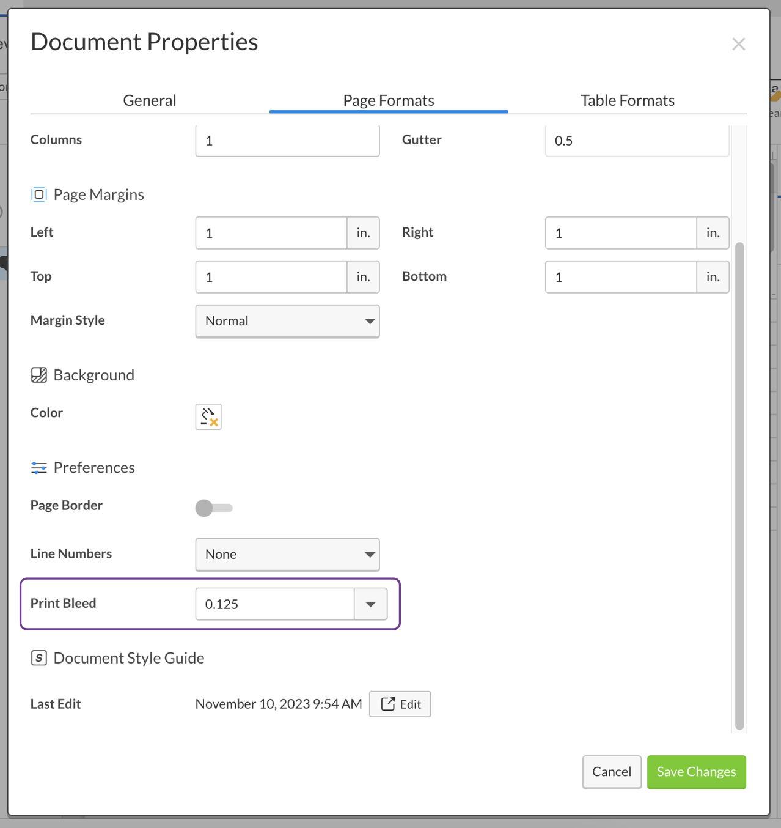Click the Document Style Guide 'S' icon
781x828 pixels.
tap(38, 658)
